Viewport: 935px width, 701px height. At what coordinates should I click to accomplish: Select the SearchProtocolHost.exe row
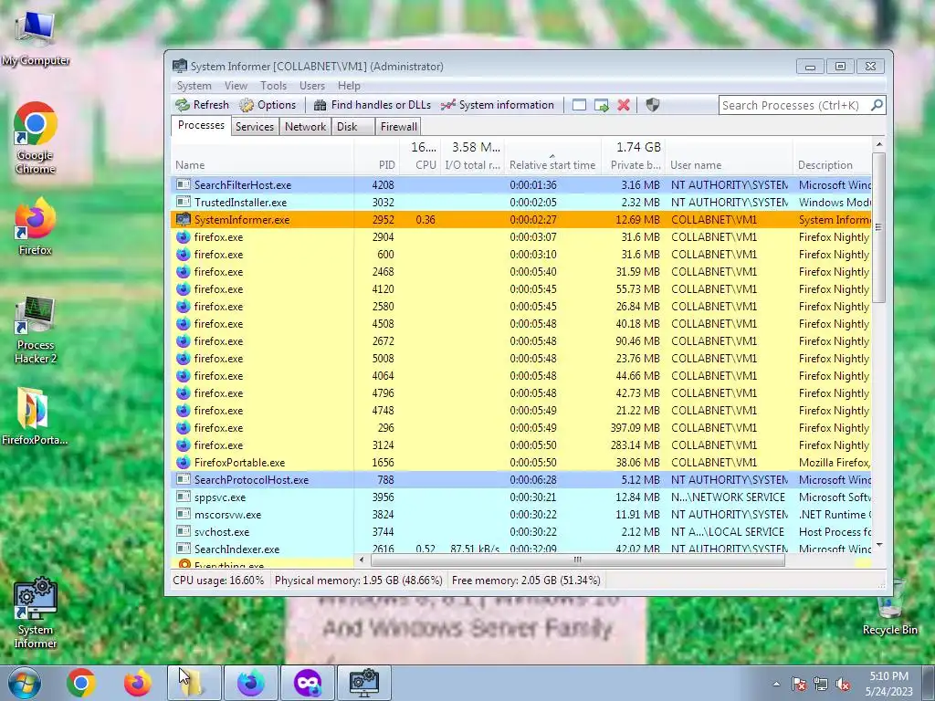click(521, 479)
